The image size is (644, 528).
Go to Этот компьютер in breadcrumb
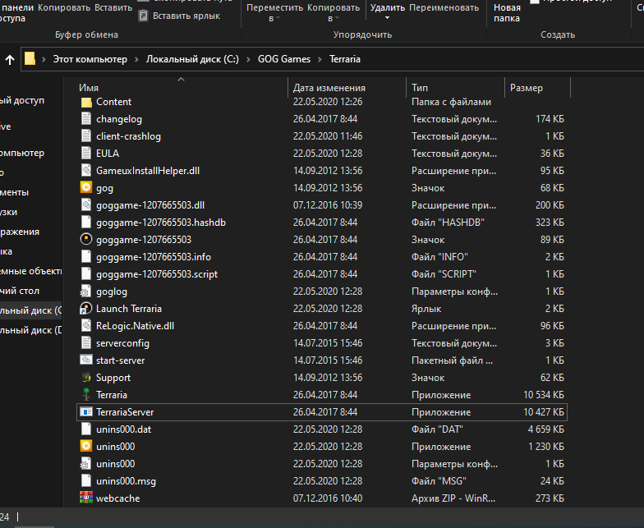coord(90,59)
